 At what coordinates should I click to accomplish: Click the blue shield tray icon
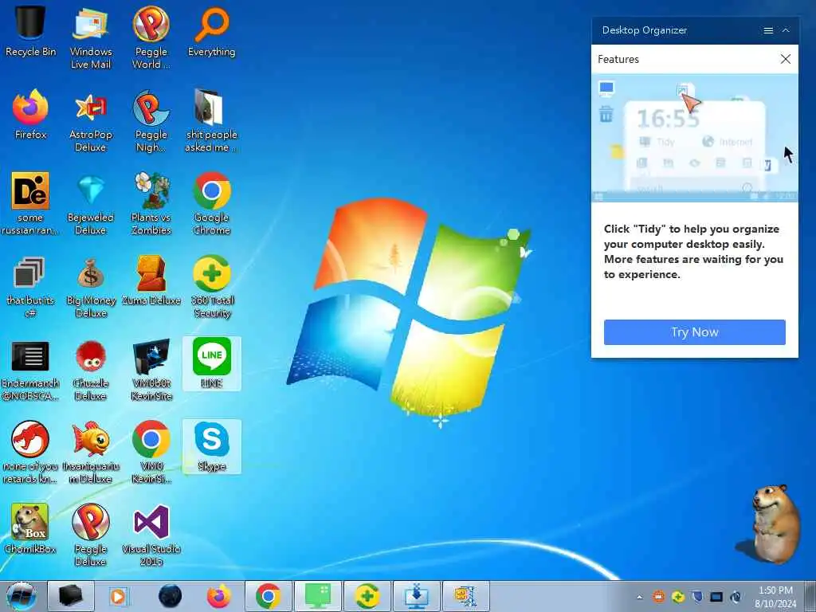697,596
